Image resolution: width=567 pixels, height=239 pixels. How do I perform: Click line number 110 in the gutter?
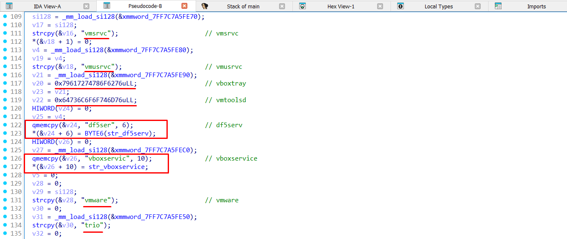[x=15, y=25]
